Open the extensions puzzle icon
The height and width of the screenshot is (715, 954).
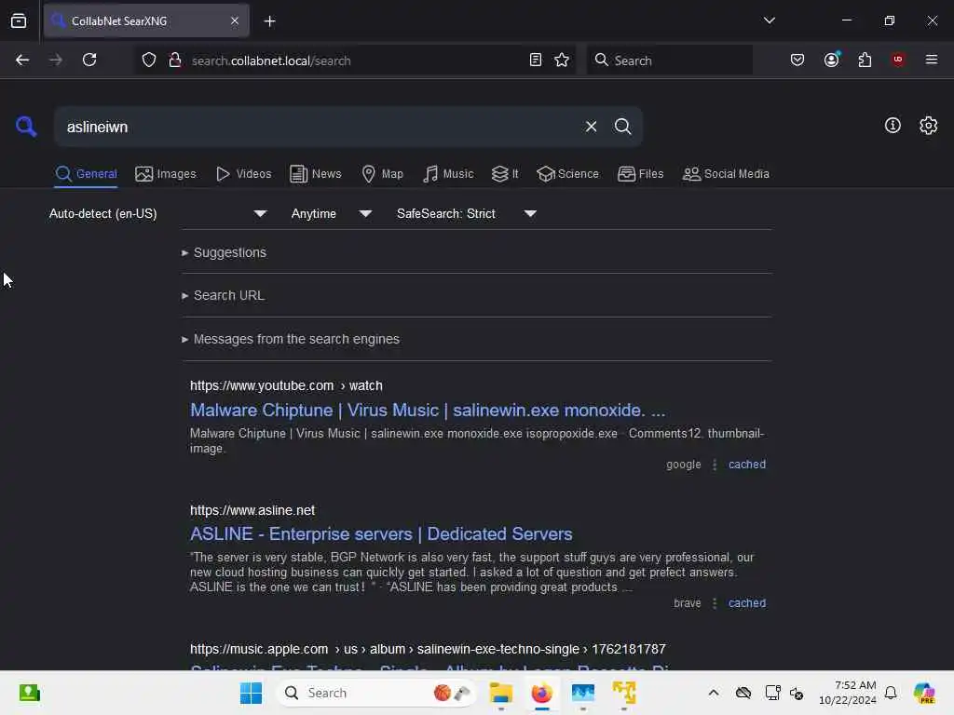865,60
